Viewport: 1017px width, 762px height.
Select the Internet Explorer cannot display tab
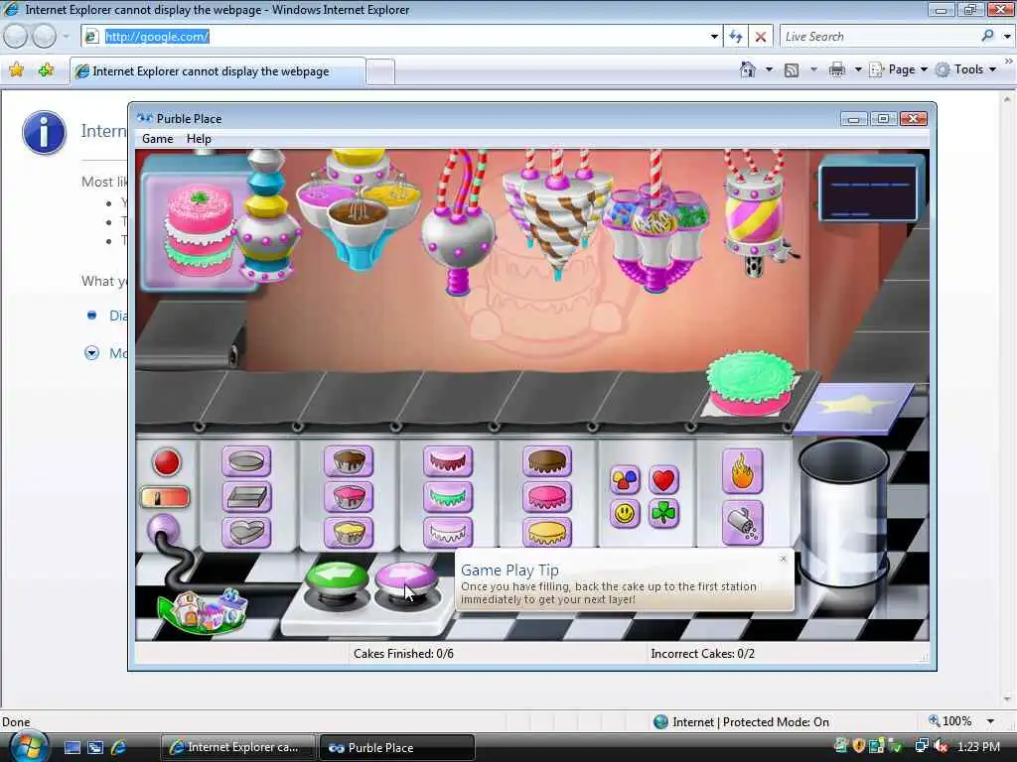[218, 71]
